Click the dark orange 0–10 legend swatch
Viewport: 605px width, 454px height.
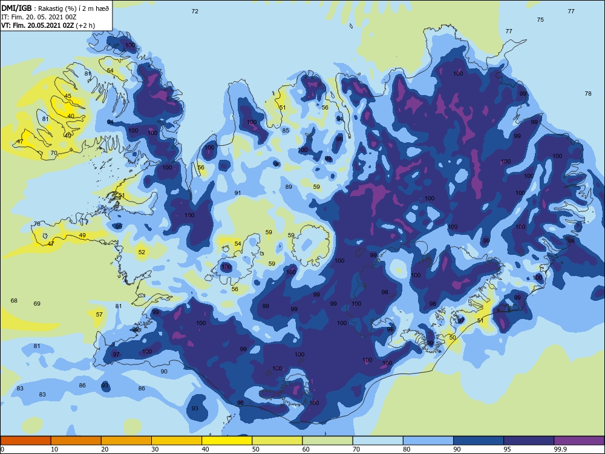click(x=25, y=441)
